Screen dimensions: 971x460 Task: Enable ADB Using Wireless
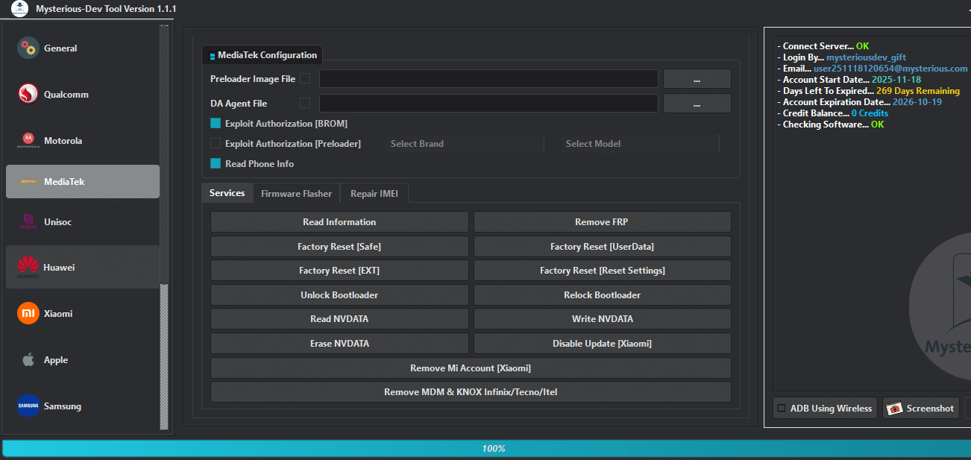(781, 408)
